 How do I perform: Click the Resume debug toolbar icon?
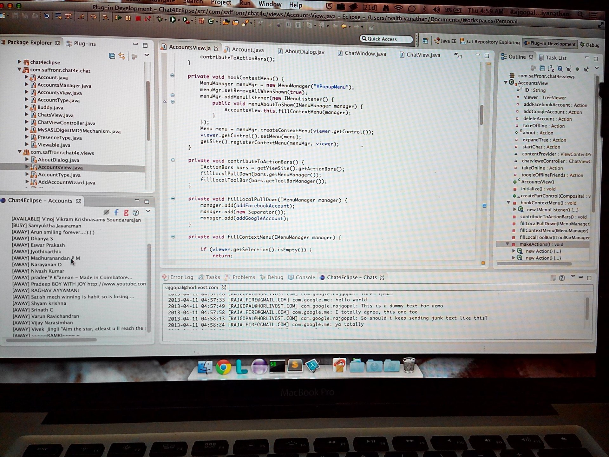[118, 18]
